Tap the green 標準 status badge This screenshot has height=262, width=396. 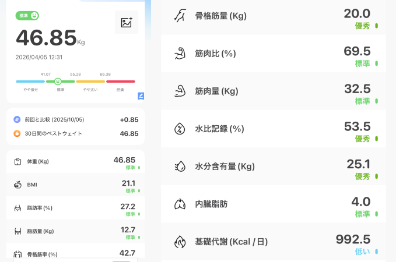coord(27,16)
